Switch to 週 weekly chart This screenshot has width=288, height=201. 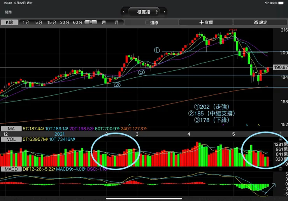pyautogui.click(x=104, y=23)
